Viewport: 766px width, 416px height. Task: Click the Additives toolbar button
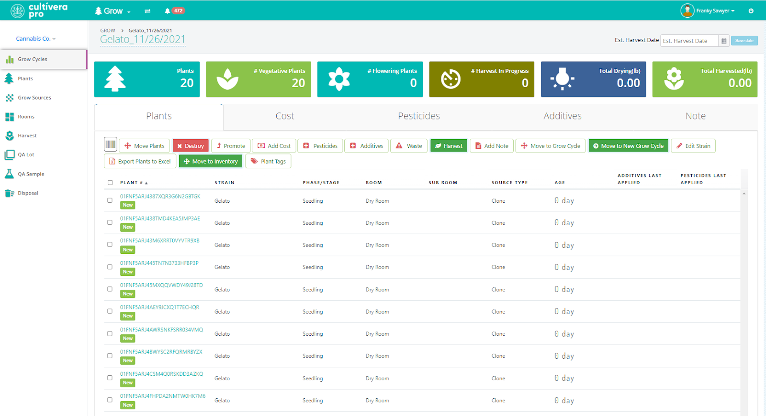click(x=367, y=146)
